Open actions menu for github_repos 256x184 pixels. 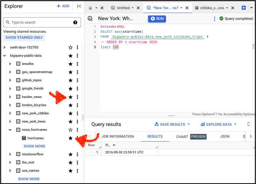[x=77, y=80]
